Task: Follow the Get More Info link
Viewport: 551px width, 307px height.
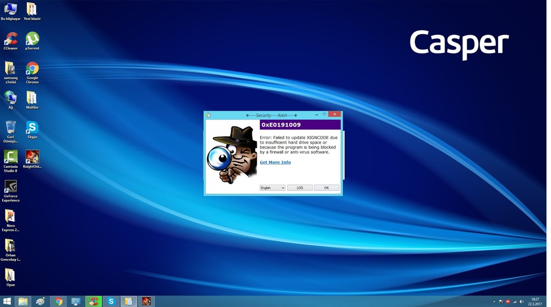Action: (275, 162)
